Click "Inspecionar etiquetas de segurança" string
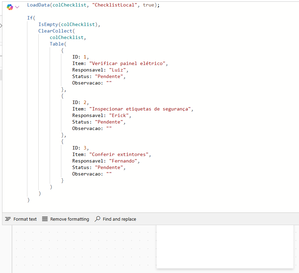Image resolution: width=299 pixels, height=273 pixels. click(141, 109)
